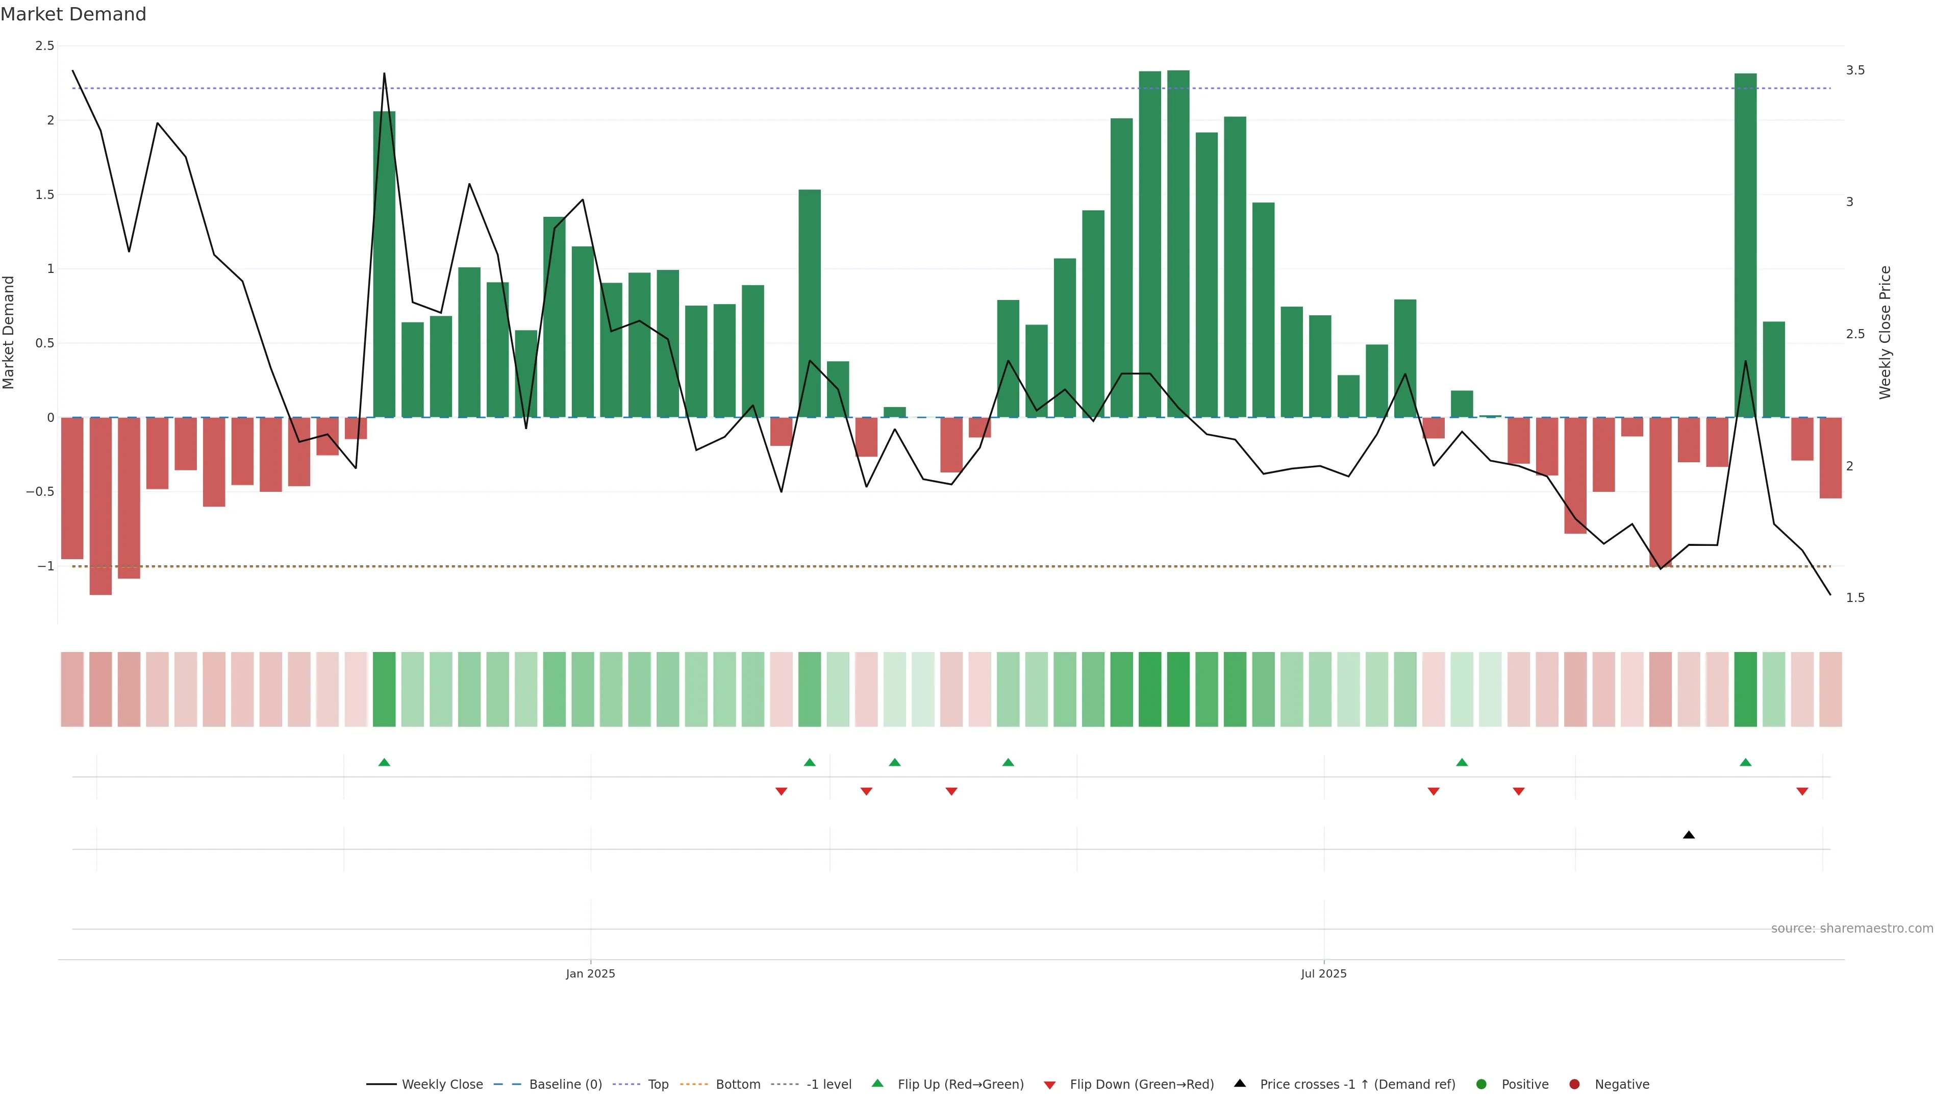1959x1102 pixels.
Task: Click the Market Demand chart title
Action: (73, 14)
